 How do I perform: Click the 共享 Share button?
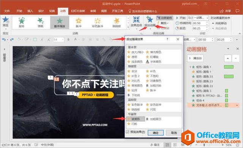[x=226, y=11]
